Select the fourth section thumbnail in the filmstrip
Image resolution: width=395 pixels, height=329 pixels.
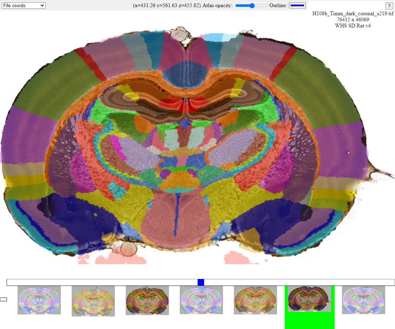[201, 300]
